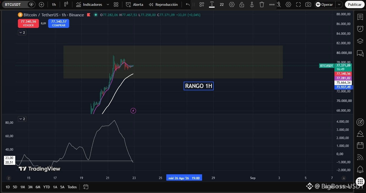Grab the drawing toolbar drag handle
Screen dimensions: 366x193
194,4
